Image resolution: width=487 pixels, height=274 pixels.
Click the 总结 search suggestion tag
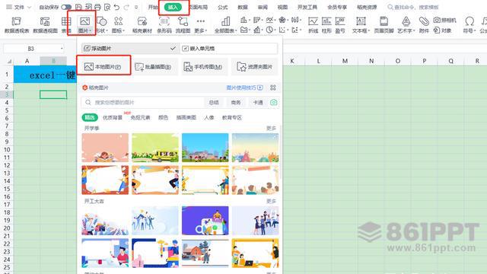214,102
